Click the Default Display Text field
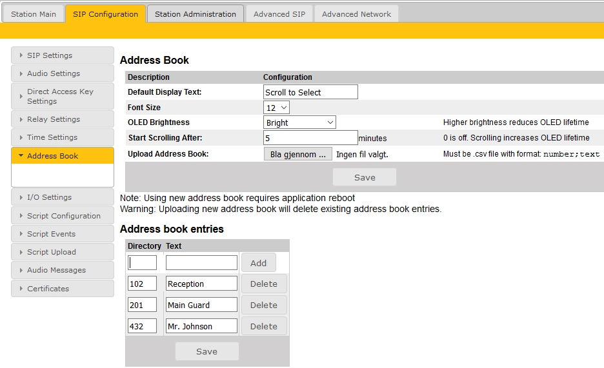Viewport: 604px width, 368px height. pos(310,92)
